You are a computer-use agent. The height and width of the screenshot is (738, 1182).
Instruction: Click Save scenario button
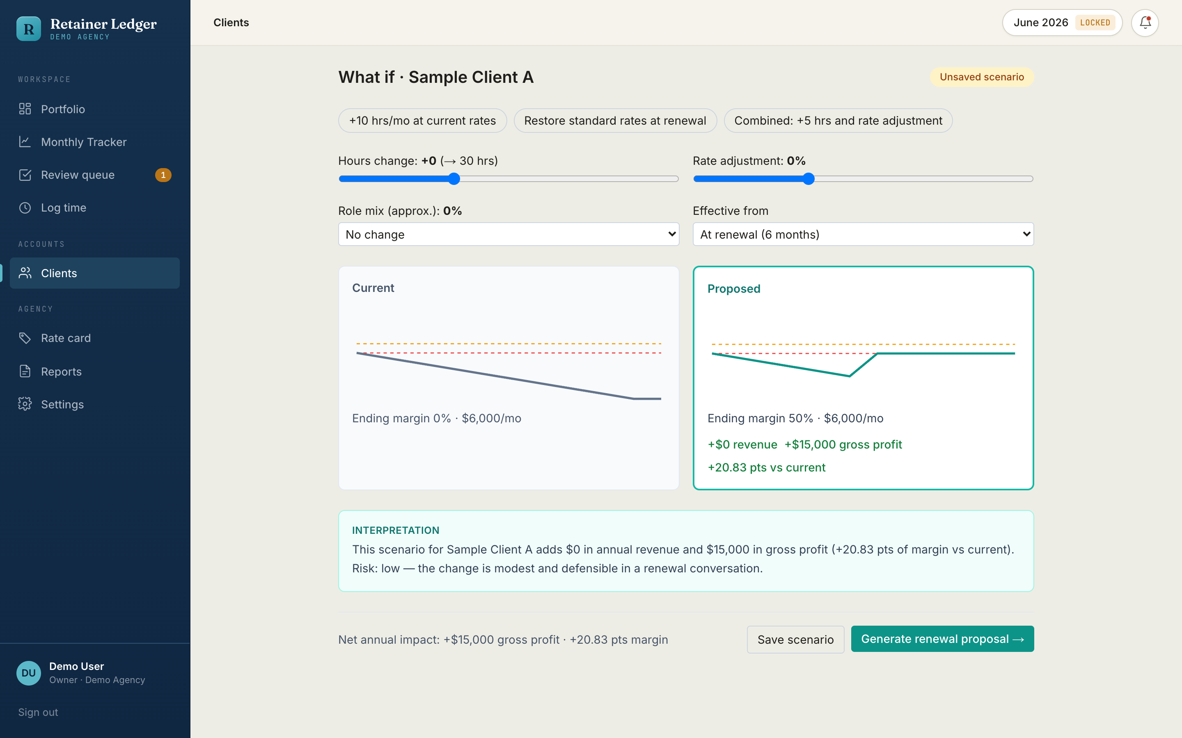click(795, 640)
